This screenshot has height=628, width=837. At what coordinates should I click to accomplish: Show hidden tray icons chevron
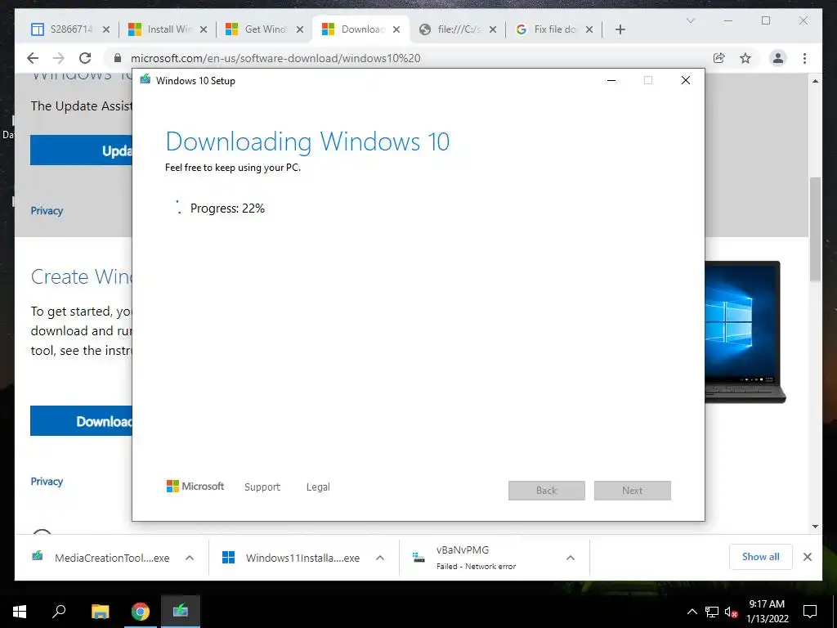click(x=692, y=612)
